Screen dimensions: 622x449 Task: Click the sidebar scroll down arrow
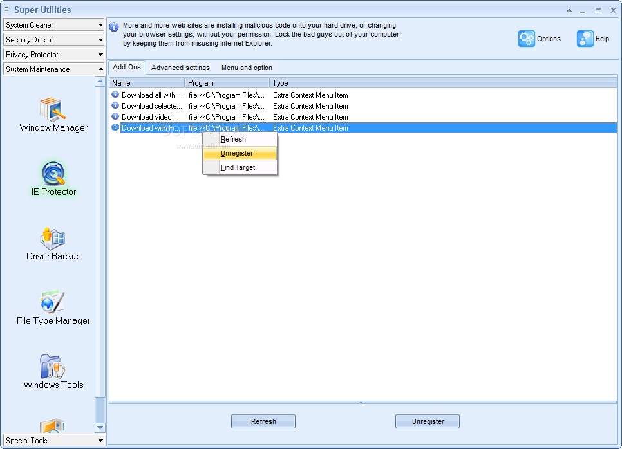100,428
